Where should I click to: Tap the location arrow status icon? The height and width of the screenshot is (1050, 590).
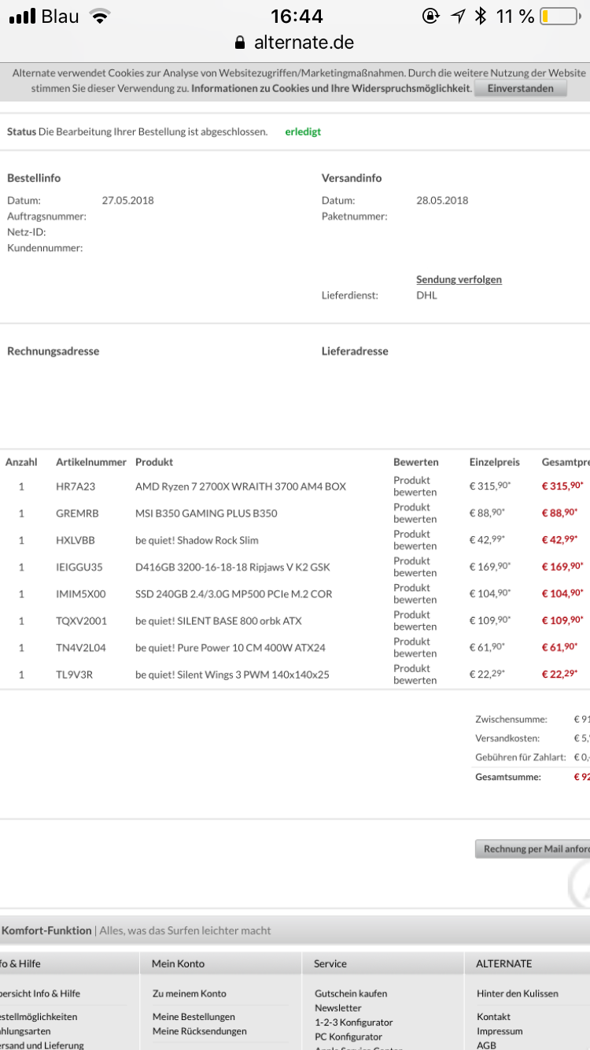tap(458, 16)
